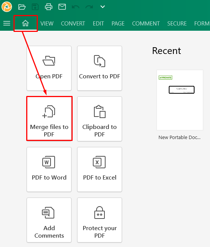Click the Clipboard to PDF tile
This screenshot has width=210, height=247.
pyautogui.click(x=100, y=119)
